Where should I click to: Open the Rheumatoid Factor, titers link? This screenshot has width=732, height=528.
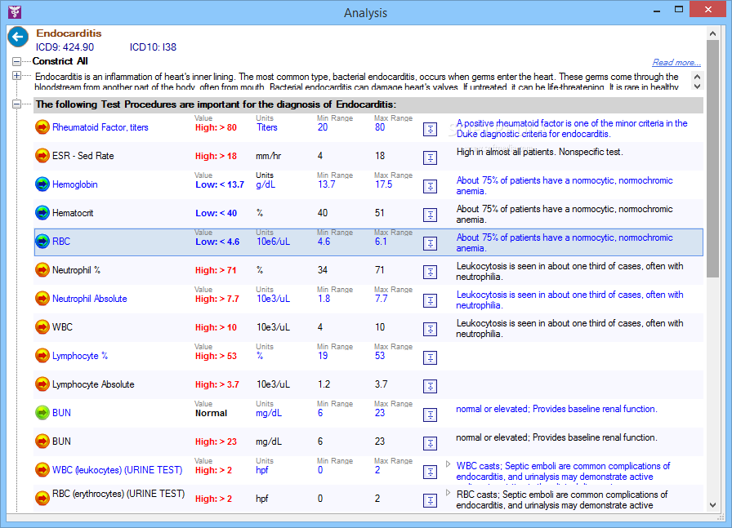[x=100, y=127]
